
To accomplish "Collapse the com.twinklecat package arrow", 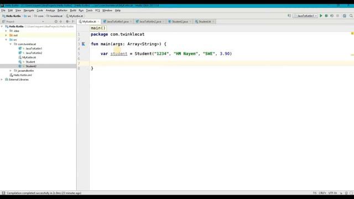I will point(11,44).
